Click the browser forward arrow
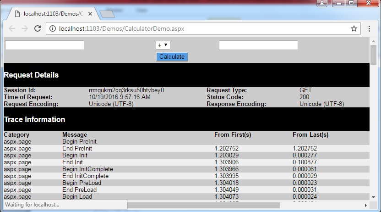This screenshot has height=212, width=381. (25, 28)
